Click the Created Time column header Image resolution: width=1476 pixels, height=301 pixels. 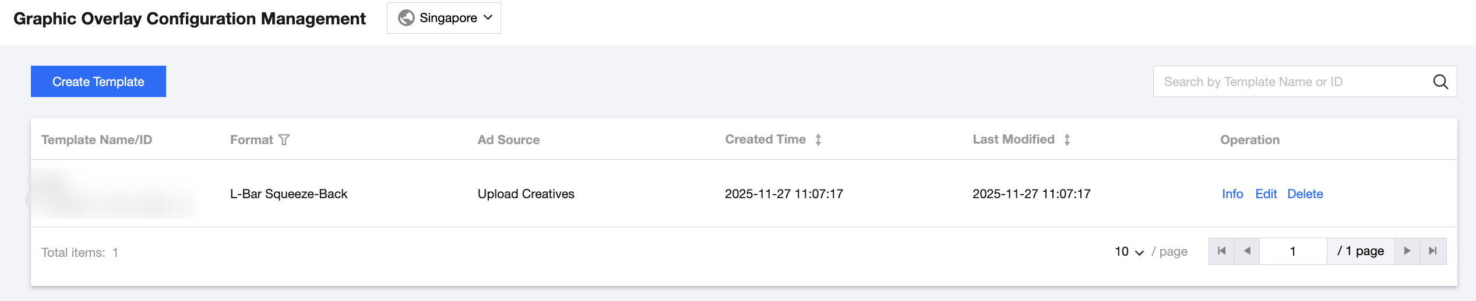(765, 139)
